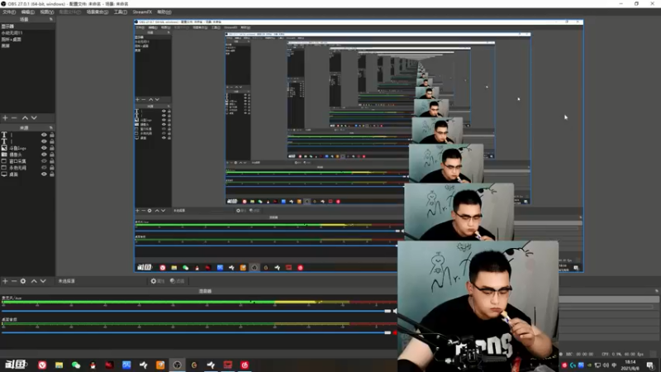Image resolution: width=661 pixels, height=372 pixels.
Task: Toggle the lock on the 桌面 source
Action: pos(52,174)
